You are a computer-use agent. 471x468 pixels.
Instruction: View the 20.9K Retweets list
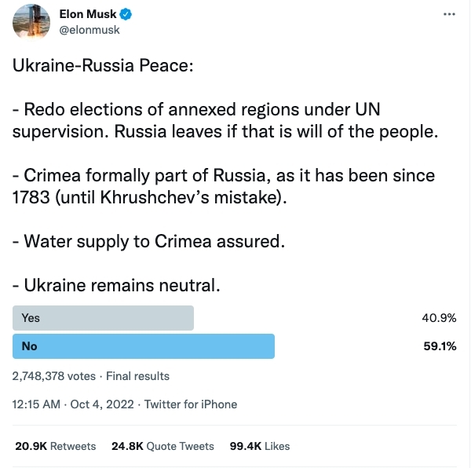(x=56, y=446)
